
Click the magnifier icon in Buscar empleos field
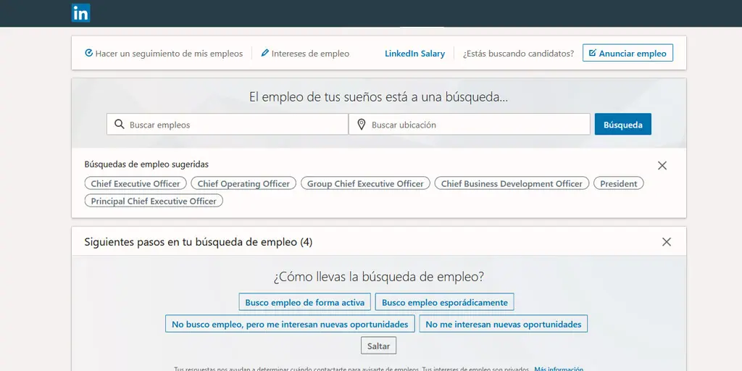[x=120, y=125]
